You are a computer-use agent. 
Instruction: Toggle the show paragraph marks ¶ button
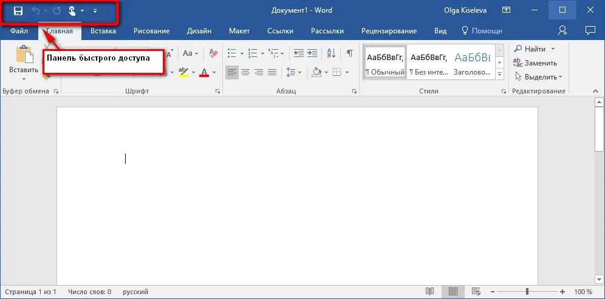click(x=349, y=53)
